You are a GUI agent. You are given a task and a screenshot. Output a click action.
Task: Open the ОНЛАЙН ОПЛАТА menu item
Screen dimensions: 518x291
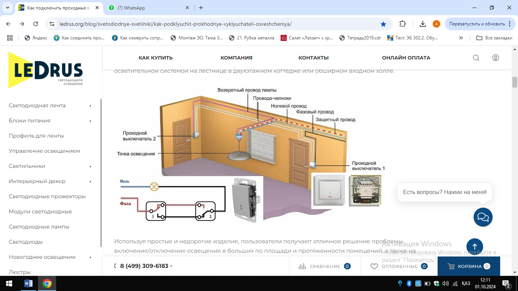(406, 58)
